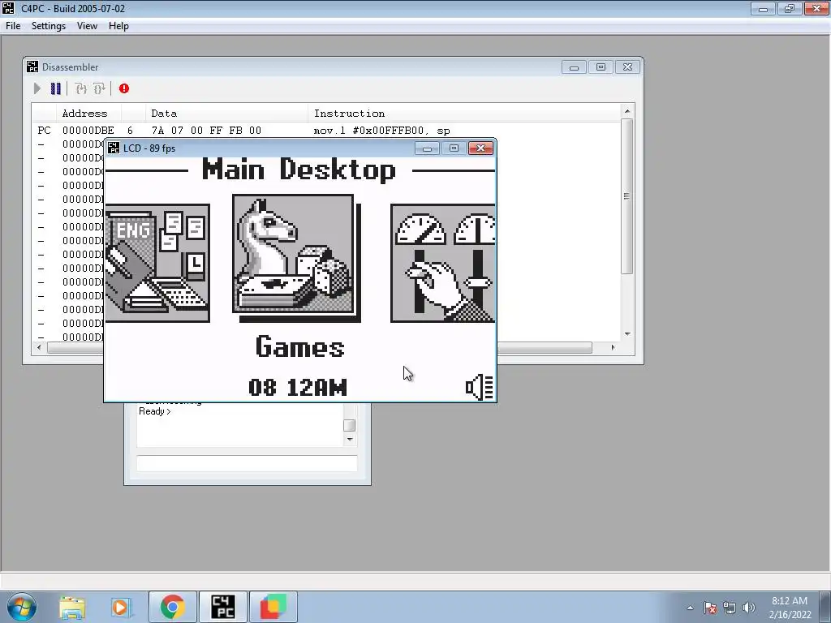The height and width of the screenshot is (623, 831).
Task: Click the Disassembler window title icon
Action: (32, 67)
